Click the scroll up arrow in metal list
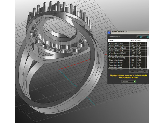The width and height of the screenshot is (164, 123). [148, 40]
